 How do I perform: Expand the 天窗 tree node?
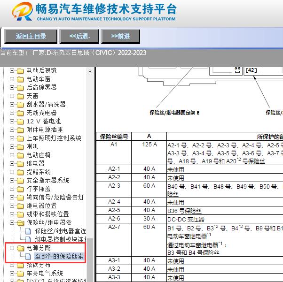pyautogui.click(x=12, y=96)
